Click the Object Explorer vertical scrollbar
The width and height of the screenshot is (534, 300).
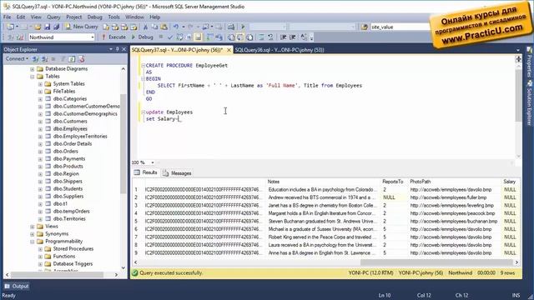123,144
